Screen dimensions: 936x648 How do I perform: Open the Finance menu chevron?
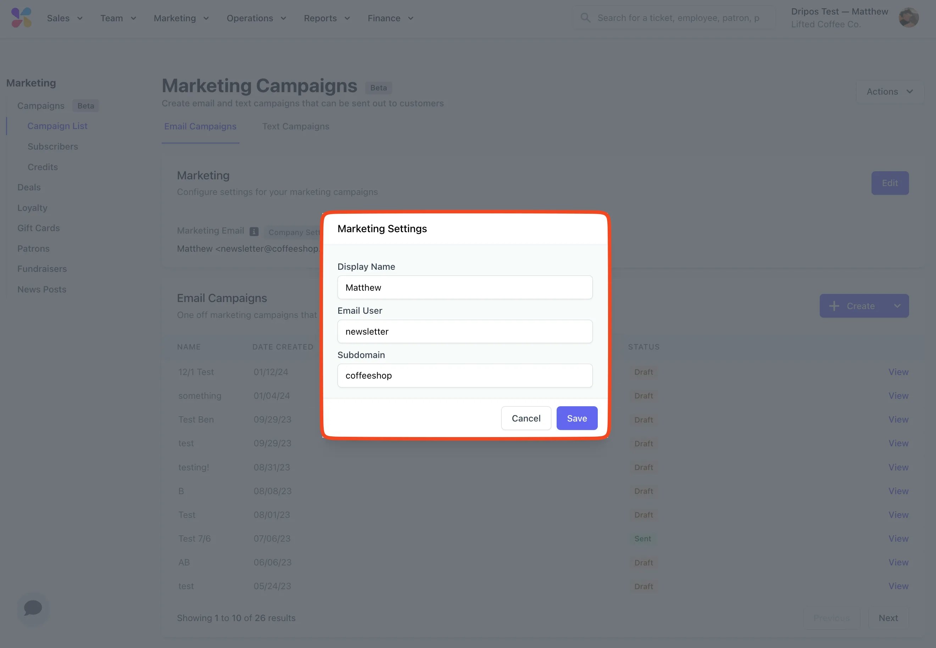pyautogui.click(x=411, y=18)
